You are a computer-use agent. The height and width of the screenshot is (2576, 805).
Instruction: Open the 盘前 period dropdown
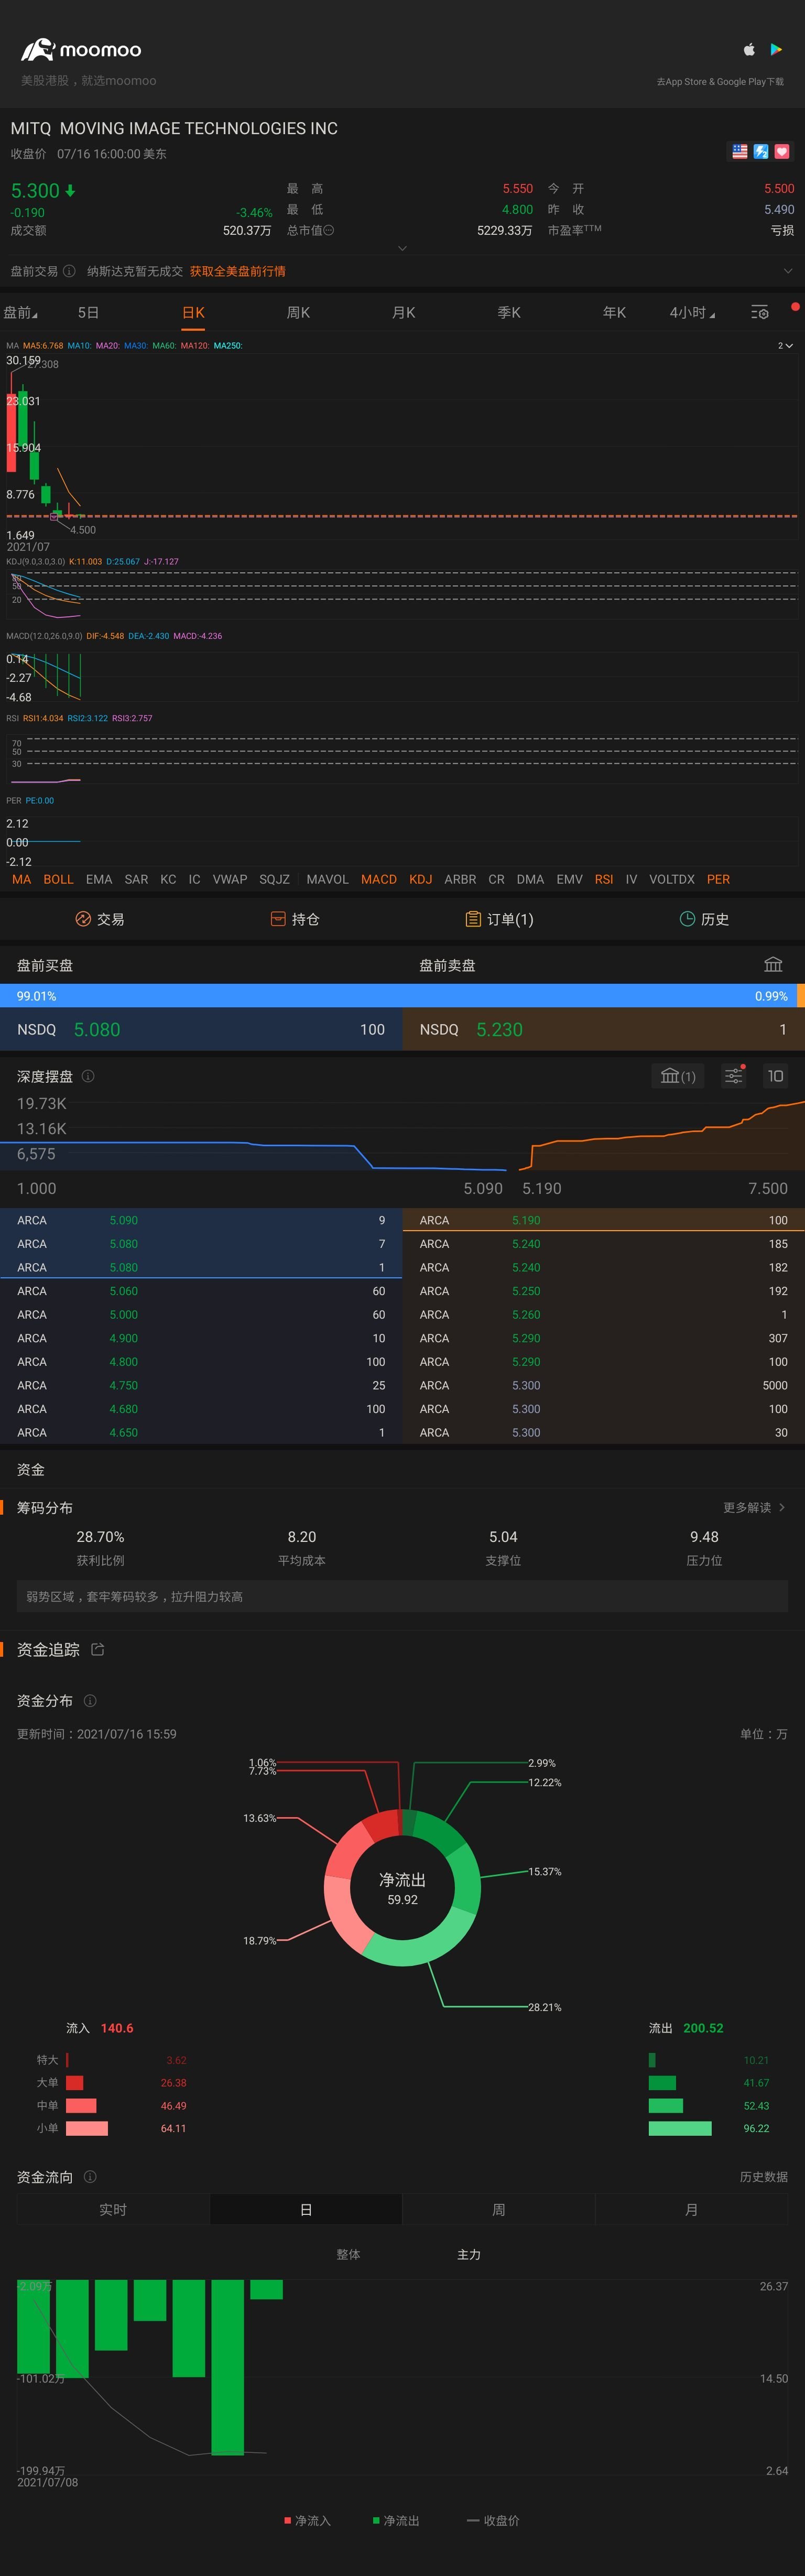(x=20, y=312)
